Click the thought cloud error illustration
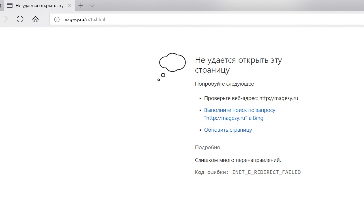Image resolution: width=364 pixels, height=200 pixels. [x=171, y=67]
